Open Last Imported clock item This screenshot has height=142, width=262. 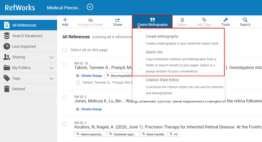24,46
